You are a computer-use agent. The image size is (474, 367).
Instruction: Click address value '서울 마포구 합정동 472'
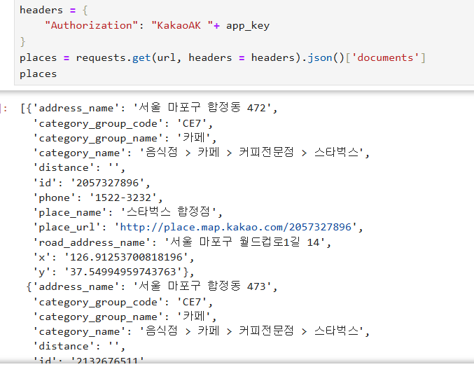tap(202, 107)
